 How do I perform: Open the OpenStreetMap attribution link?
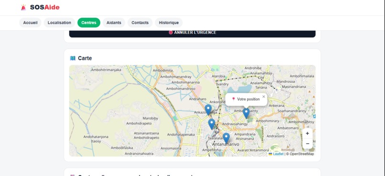(x=302, y=154)
